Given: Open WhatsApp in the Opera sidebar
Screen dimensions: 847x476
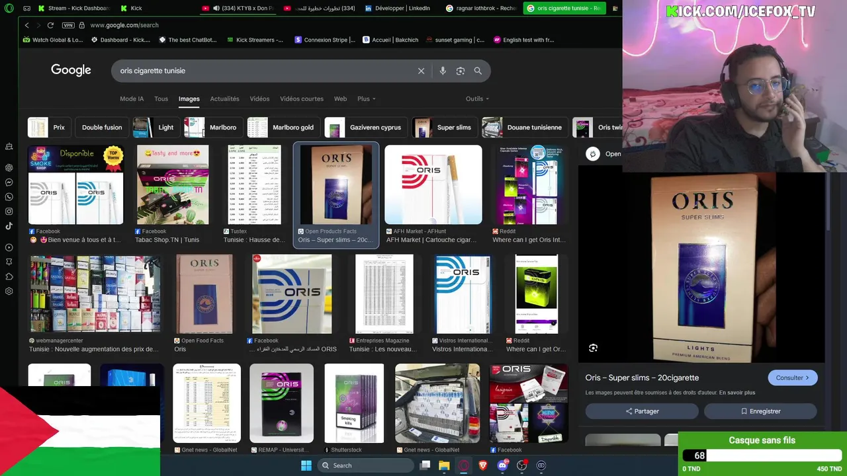Looking at the screenshot, I should (9, 197).
